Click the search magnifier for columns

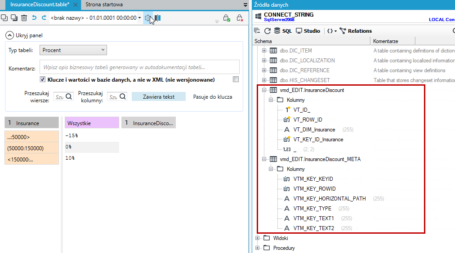click(x=123, y=96)
